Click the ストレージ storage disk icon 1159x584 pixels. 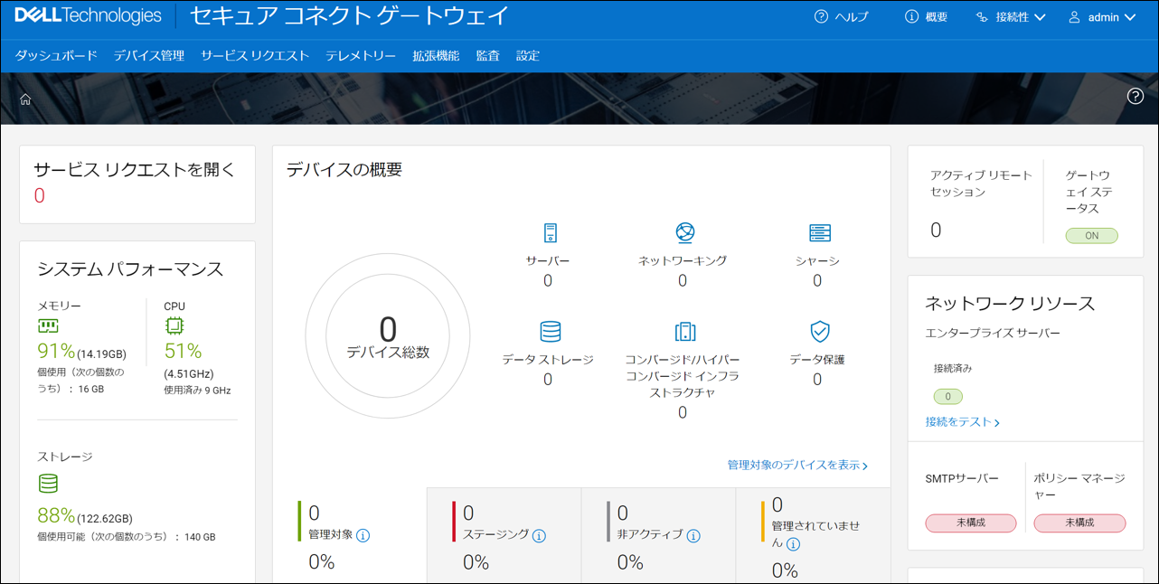pos(48,485)
